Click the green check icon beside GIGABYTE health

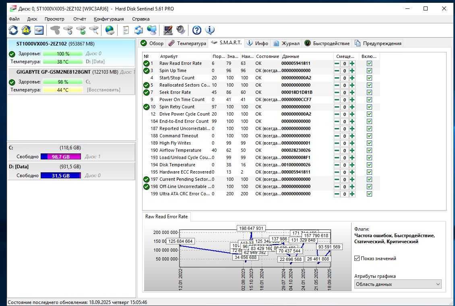pyautogui.click(x=12, y=83)
